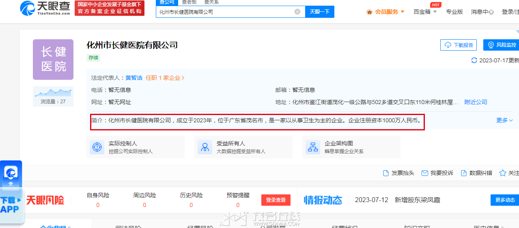
Task: Switch to the 查公司 search tab
Action: tap(167, 2)
